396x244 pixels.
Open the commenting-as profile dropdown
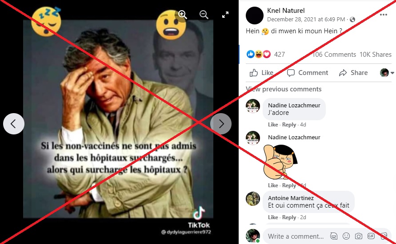[387, 73]
